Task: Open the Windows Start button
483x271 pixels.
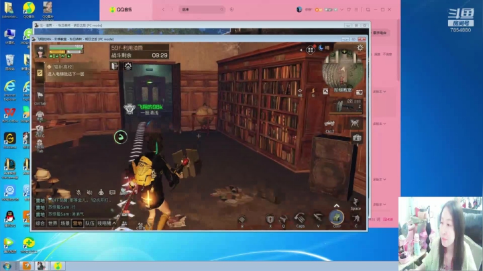Action: coord(7,266)
